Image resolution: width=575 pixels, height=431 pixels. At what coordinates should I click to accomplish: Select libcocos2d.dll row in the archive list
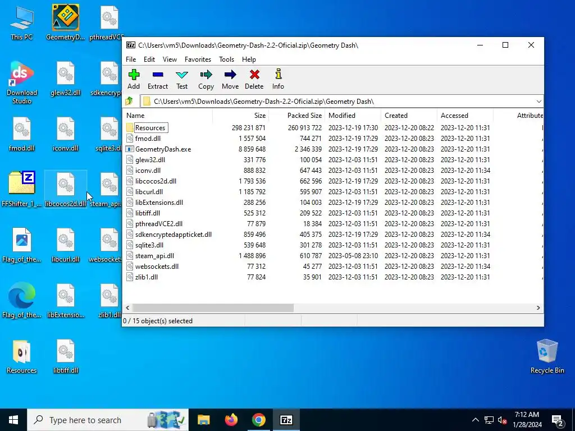pyautogui.click(x=333, y=181)
